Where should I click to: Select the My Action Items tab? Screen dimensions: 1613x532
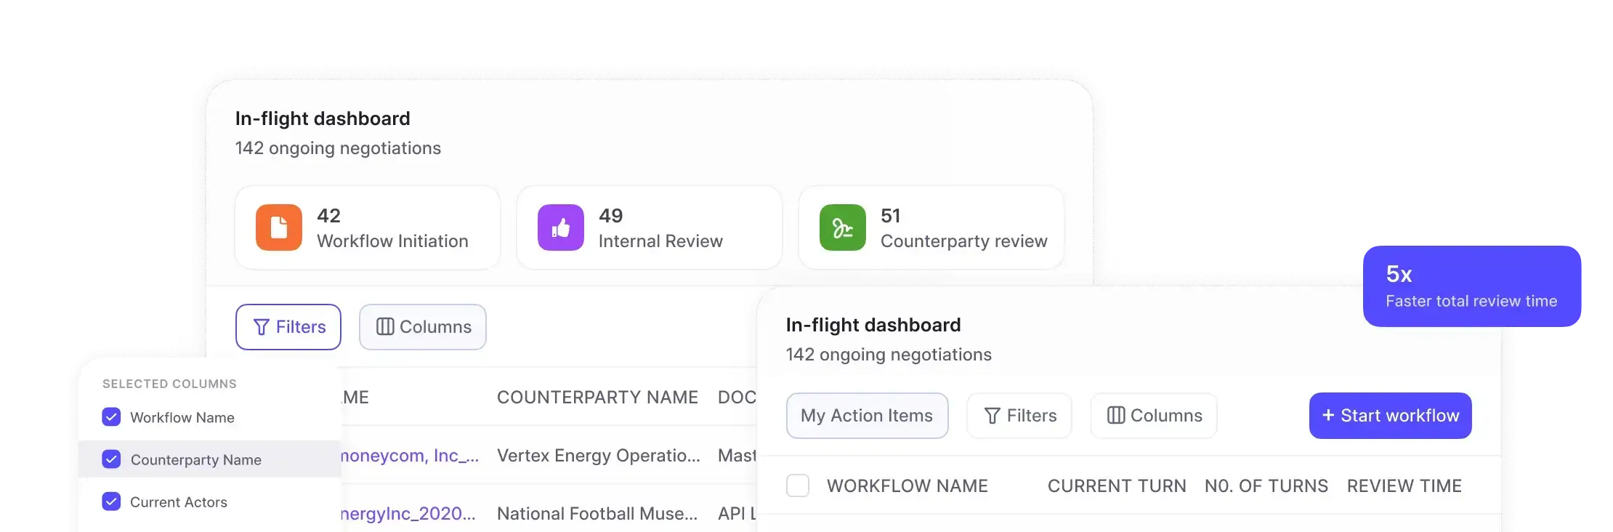point(867,416)
